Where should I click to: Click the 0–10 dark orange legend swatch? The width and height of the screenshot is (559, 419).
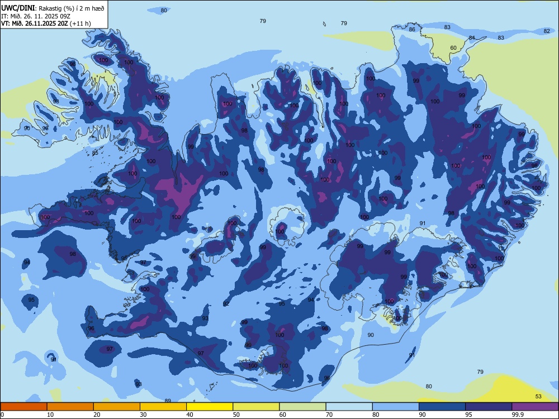(x=23, y=407)
